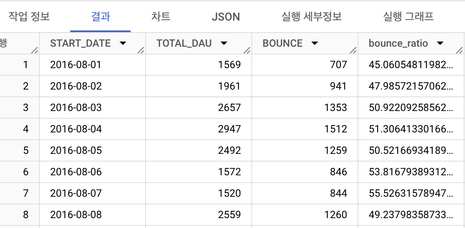Click the TOTAL_DAU column resize handle
465x228 pixels.
pos(247,51)
